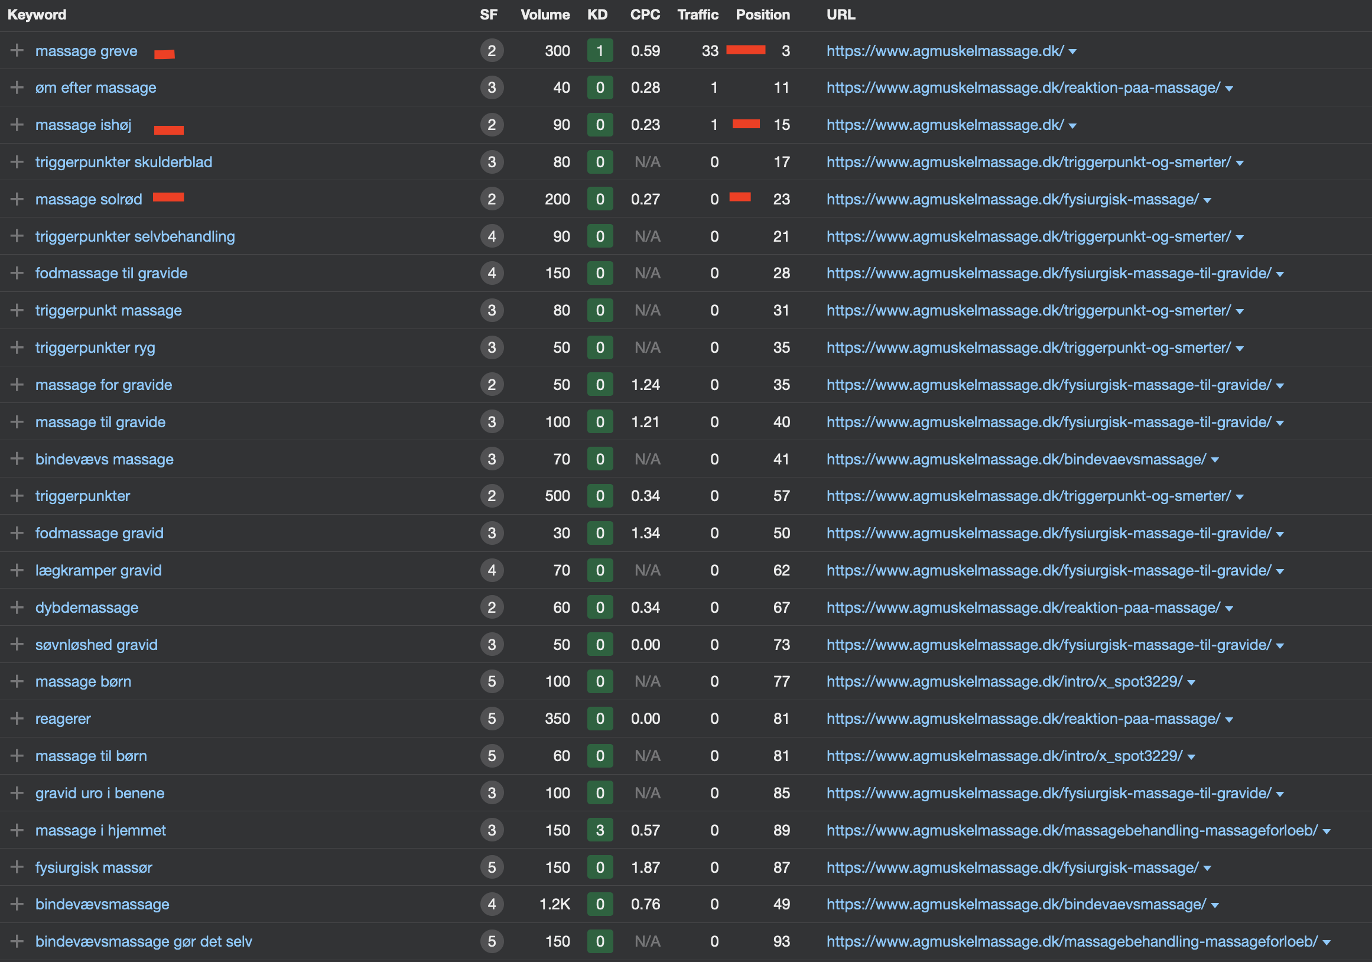The height and width of the screenshot is (962, 1372).
Task: Click the plus icon next to 'dybdemassage'
Action: coord(17,607)
